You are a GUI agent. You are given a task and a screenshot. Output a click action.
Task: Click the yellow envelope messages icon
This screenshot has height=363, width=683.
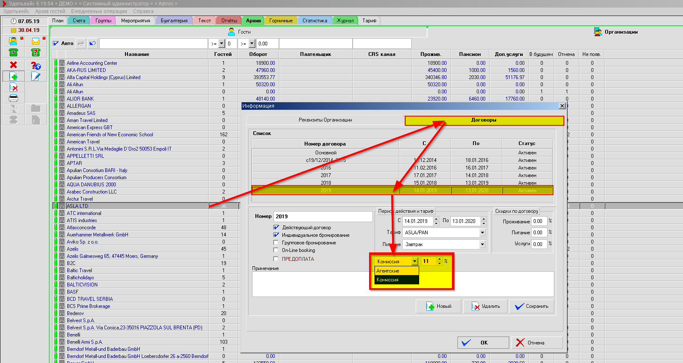36,41
